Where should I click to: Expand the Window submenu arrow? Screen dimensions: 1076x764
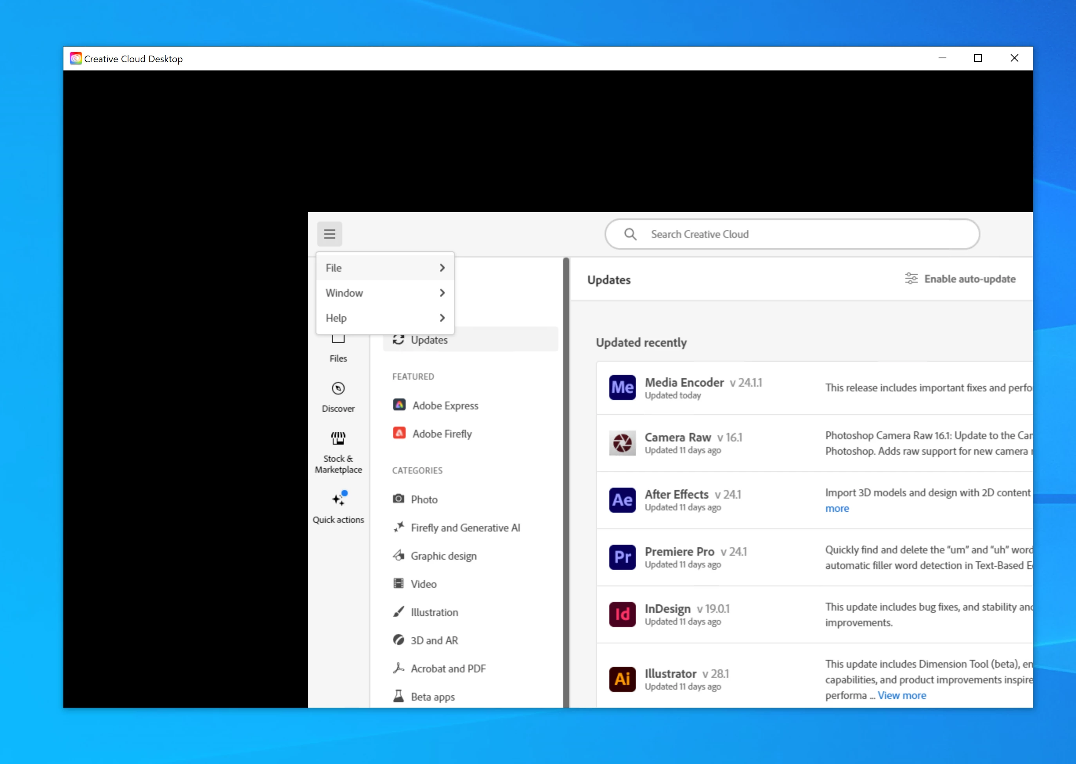click(x=442, y=293)
